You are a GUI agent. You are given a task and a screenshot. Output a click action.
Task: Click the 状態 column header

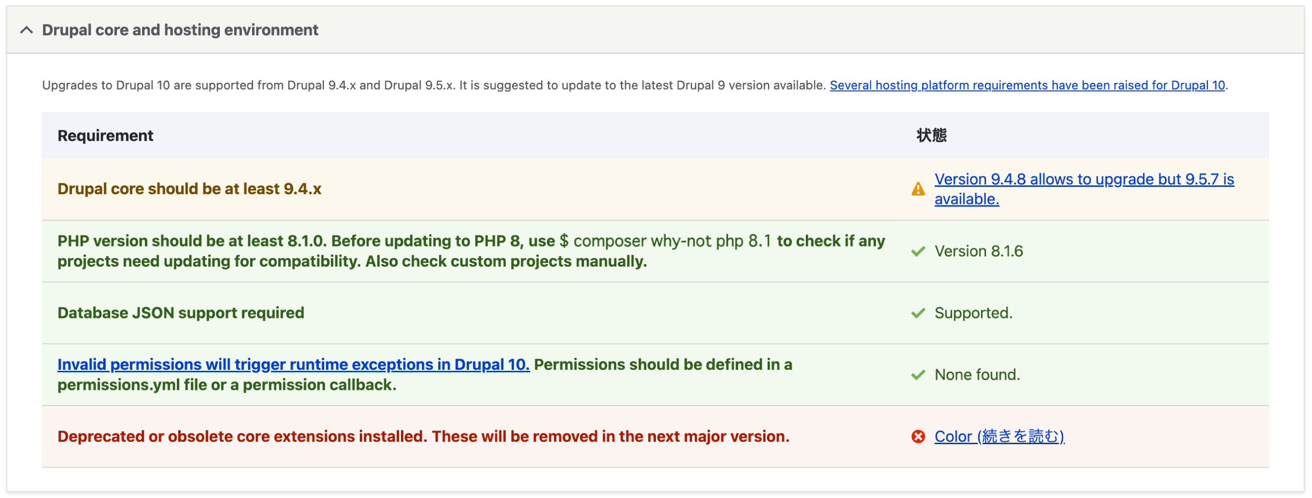pos(932,136)
